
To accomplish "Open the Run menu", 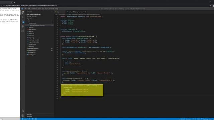I will [x=46, y=9].
